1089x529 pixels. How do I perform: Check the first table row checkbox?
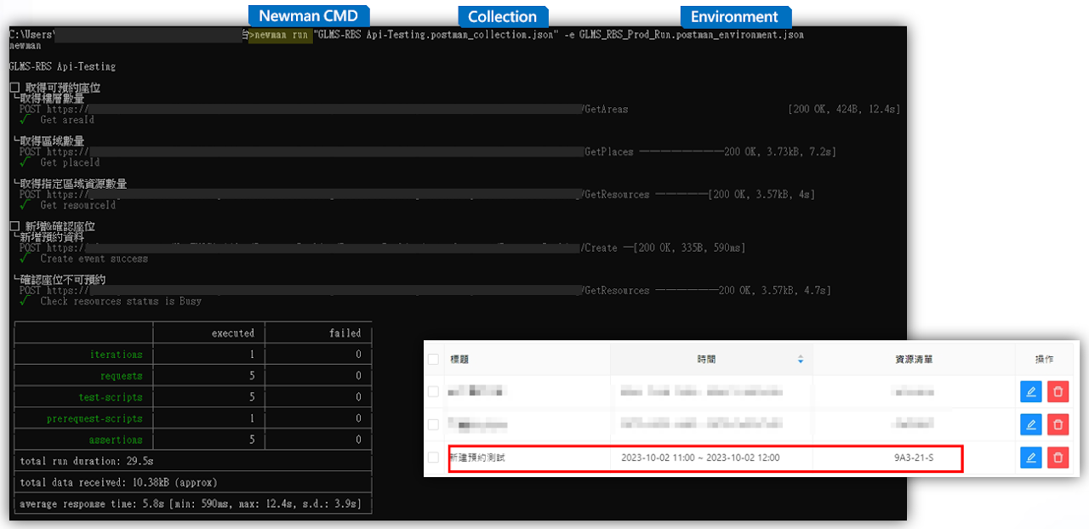pyautogui.click(x=433, y=391)
